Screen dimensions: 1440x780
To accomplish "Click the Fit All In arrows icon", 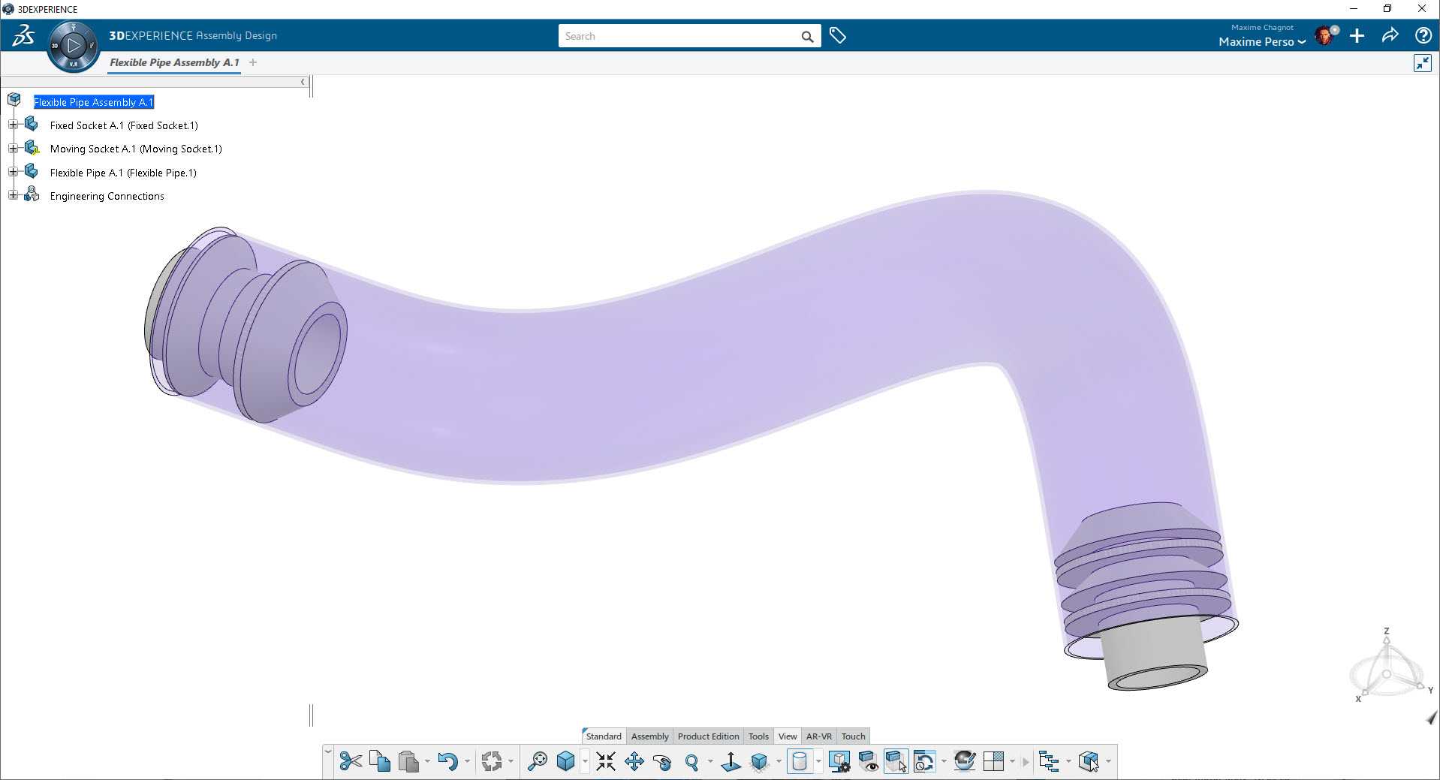I will click(x=605, y=761).
